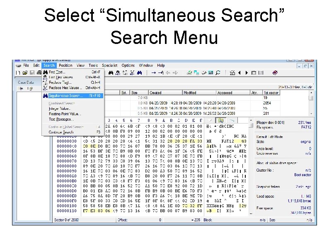Click first binoculars Find Text toolbar icon
This screenshot has width=329, height=247.
point(111,73)
